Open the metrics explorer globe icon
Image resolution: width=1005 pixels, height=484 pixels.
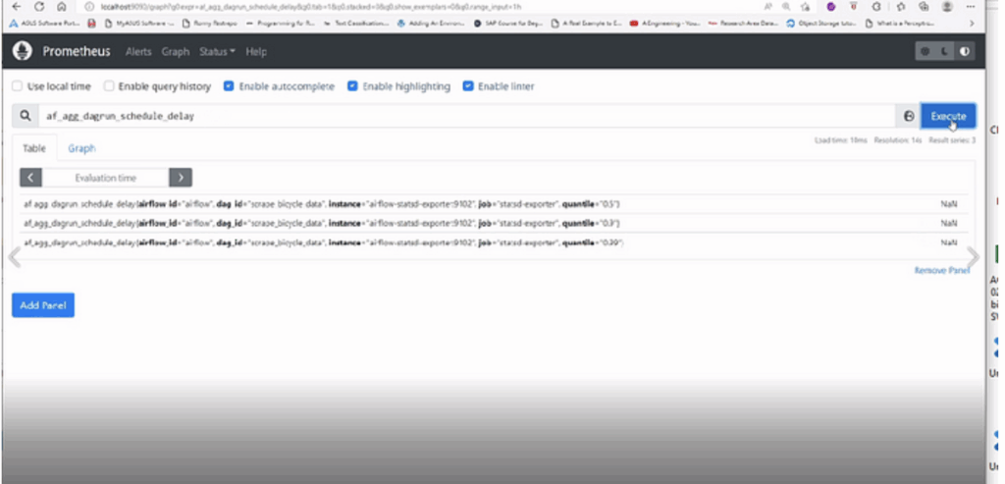coord(908,116)
